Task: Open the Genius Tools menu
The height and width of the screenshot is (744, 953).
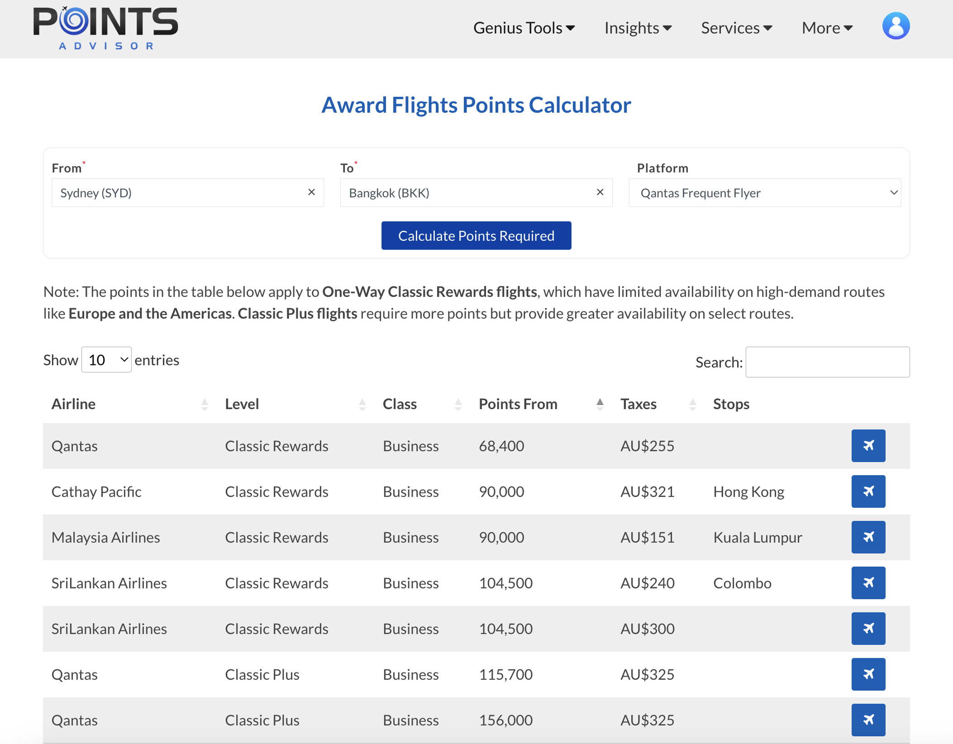Action: 524,28
